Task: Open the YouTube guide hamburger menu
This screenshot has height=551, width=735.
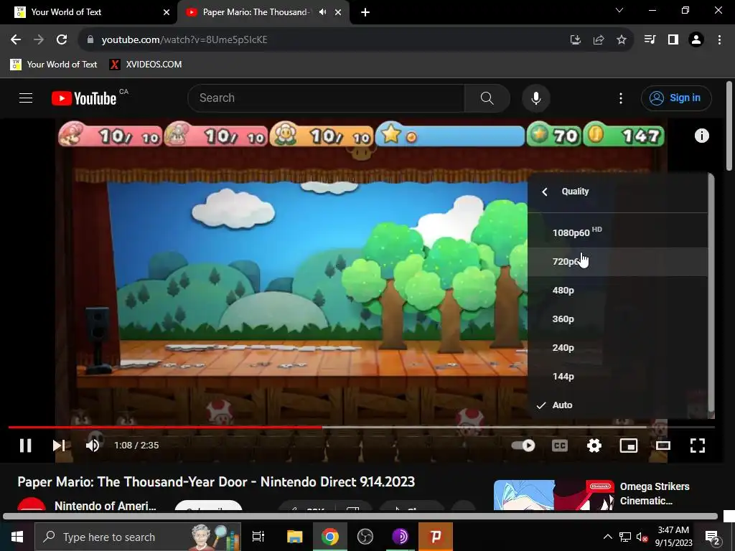Action: pos(26,98)
